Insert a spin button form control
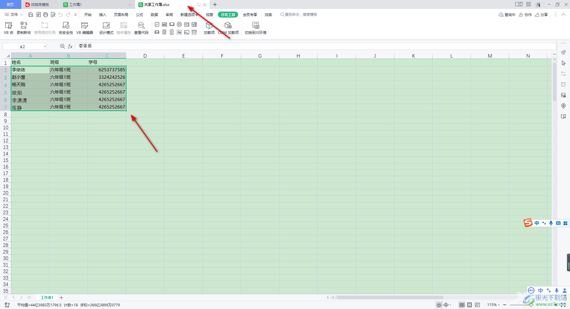This screenshot has height=309, width=570. click(164, 32)
